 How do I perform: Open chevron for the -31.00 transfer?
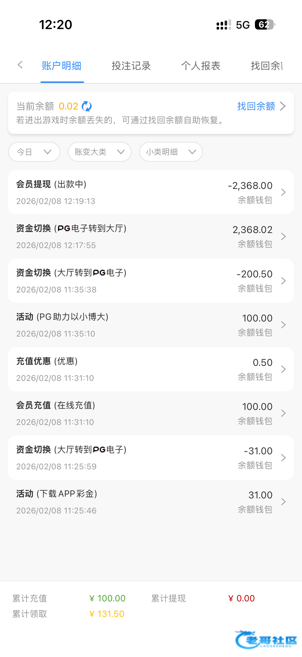[x=283, y=458]
